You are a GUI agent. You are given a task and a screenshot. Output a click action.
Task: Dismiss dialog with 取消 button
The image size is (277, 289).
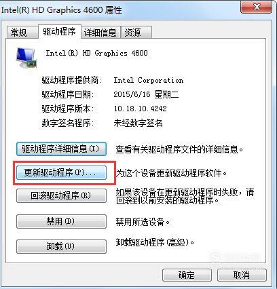coord(242,275)
